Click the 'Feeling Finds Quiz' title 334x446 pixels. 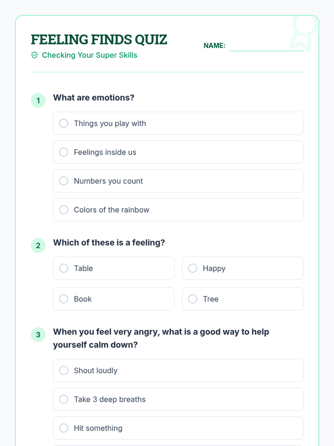point(99,40)
